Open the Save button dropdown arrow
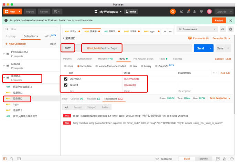 tap(228, 48)
